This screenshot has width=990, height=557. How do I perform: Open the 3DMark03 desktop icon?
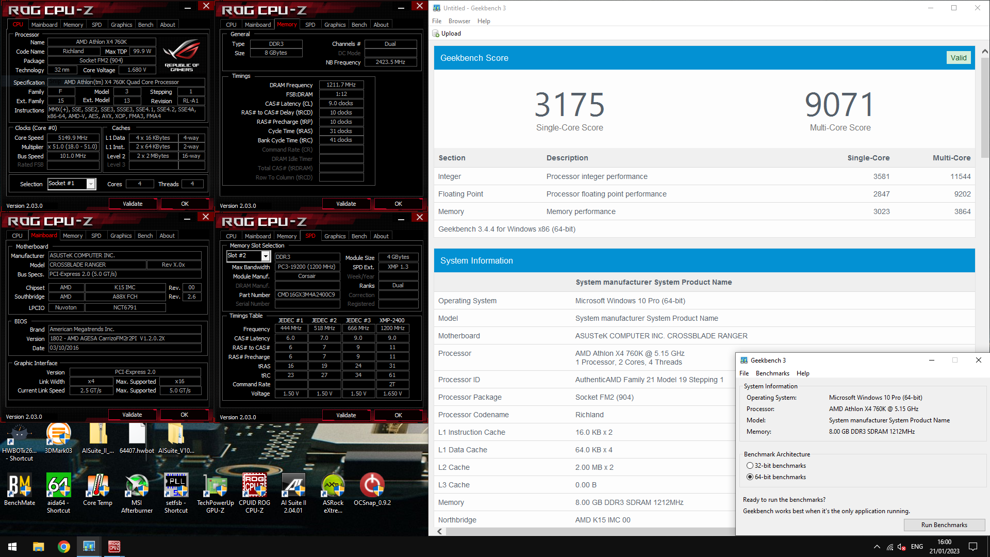click(x=58, y=439)
